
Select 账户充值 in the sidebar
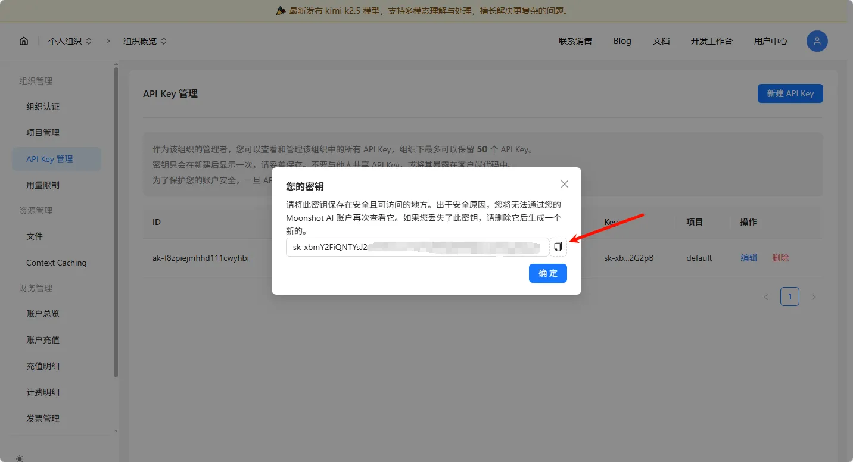coord(43,340)
